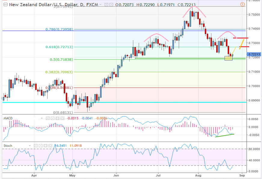Click the high price H0.72290
Viewport: 262px width, 179px height.
pyautogui.click(x=146, y=5)
